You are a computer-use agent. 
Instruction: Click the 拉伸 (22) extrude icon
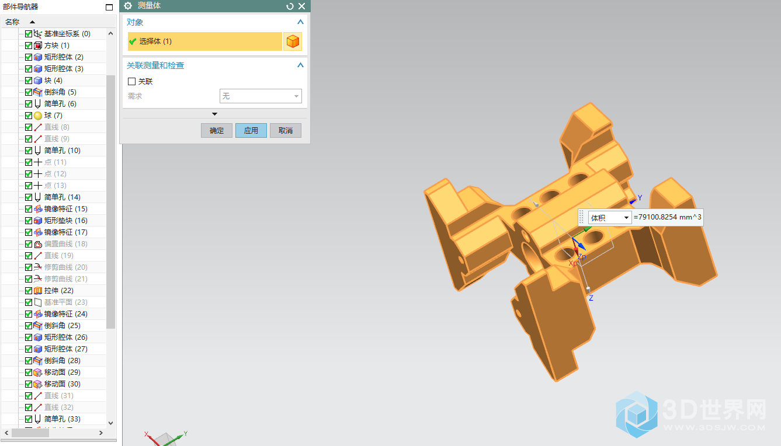(38, 291)
